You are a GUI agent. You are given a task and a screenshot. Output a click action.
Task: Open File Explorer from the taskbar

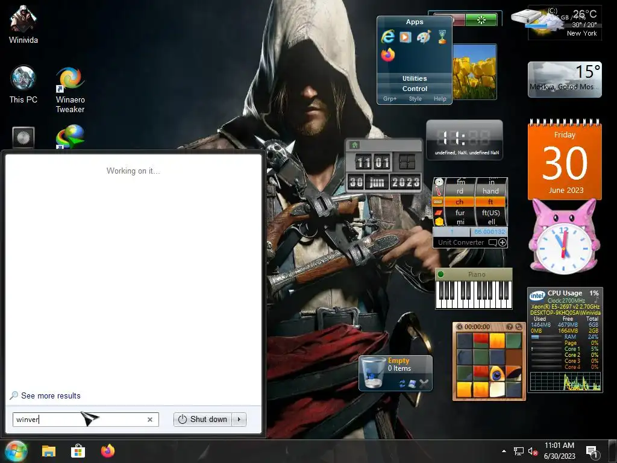(49, 451)
